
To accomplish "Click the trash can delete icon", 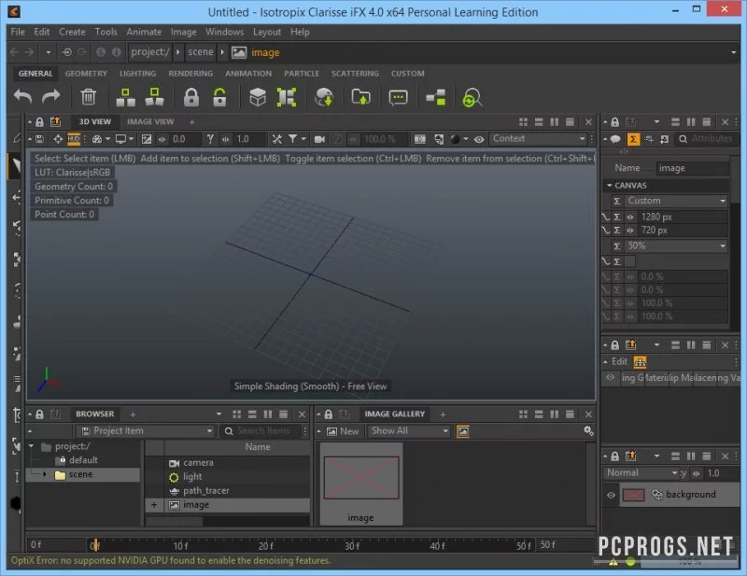I will (88, 97).
